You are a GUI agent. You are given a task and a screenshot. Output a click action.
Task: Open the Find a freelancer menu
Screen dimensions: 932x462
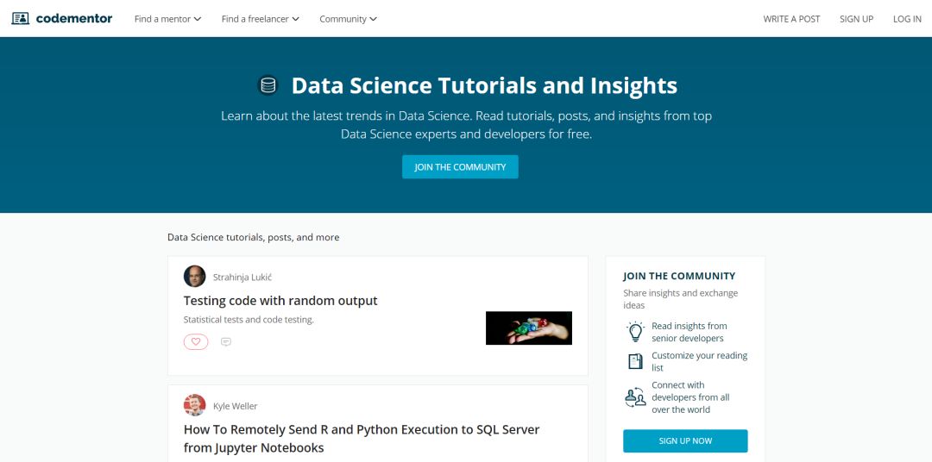(260, 19)
